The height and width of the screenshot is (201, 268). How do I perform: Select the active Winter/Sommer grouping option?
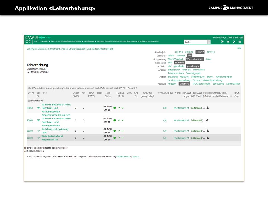[195, 59]
